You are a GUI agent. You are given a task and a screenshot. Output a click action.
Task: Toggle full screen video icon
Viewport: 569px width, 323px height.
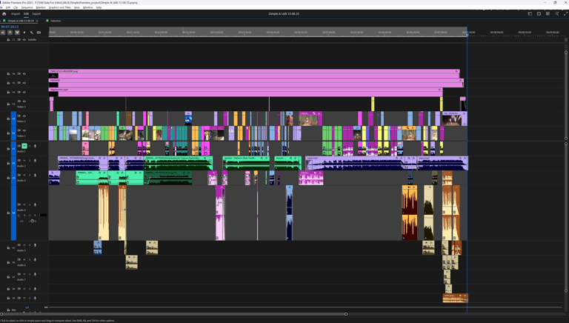(x=565, y=14)
